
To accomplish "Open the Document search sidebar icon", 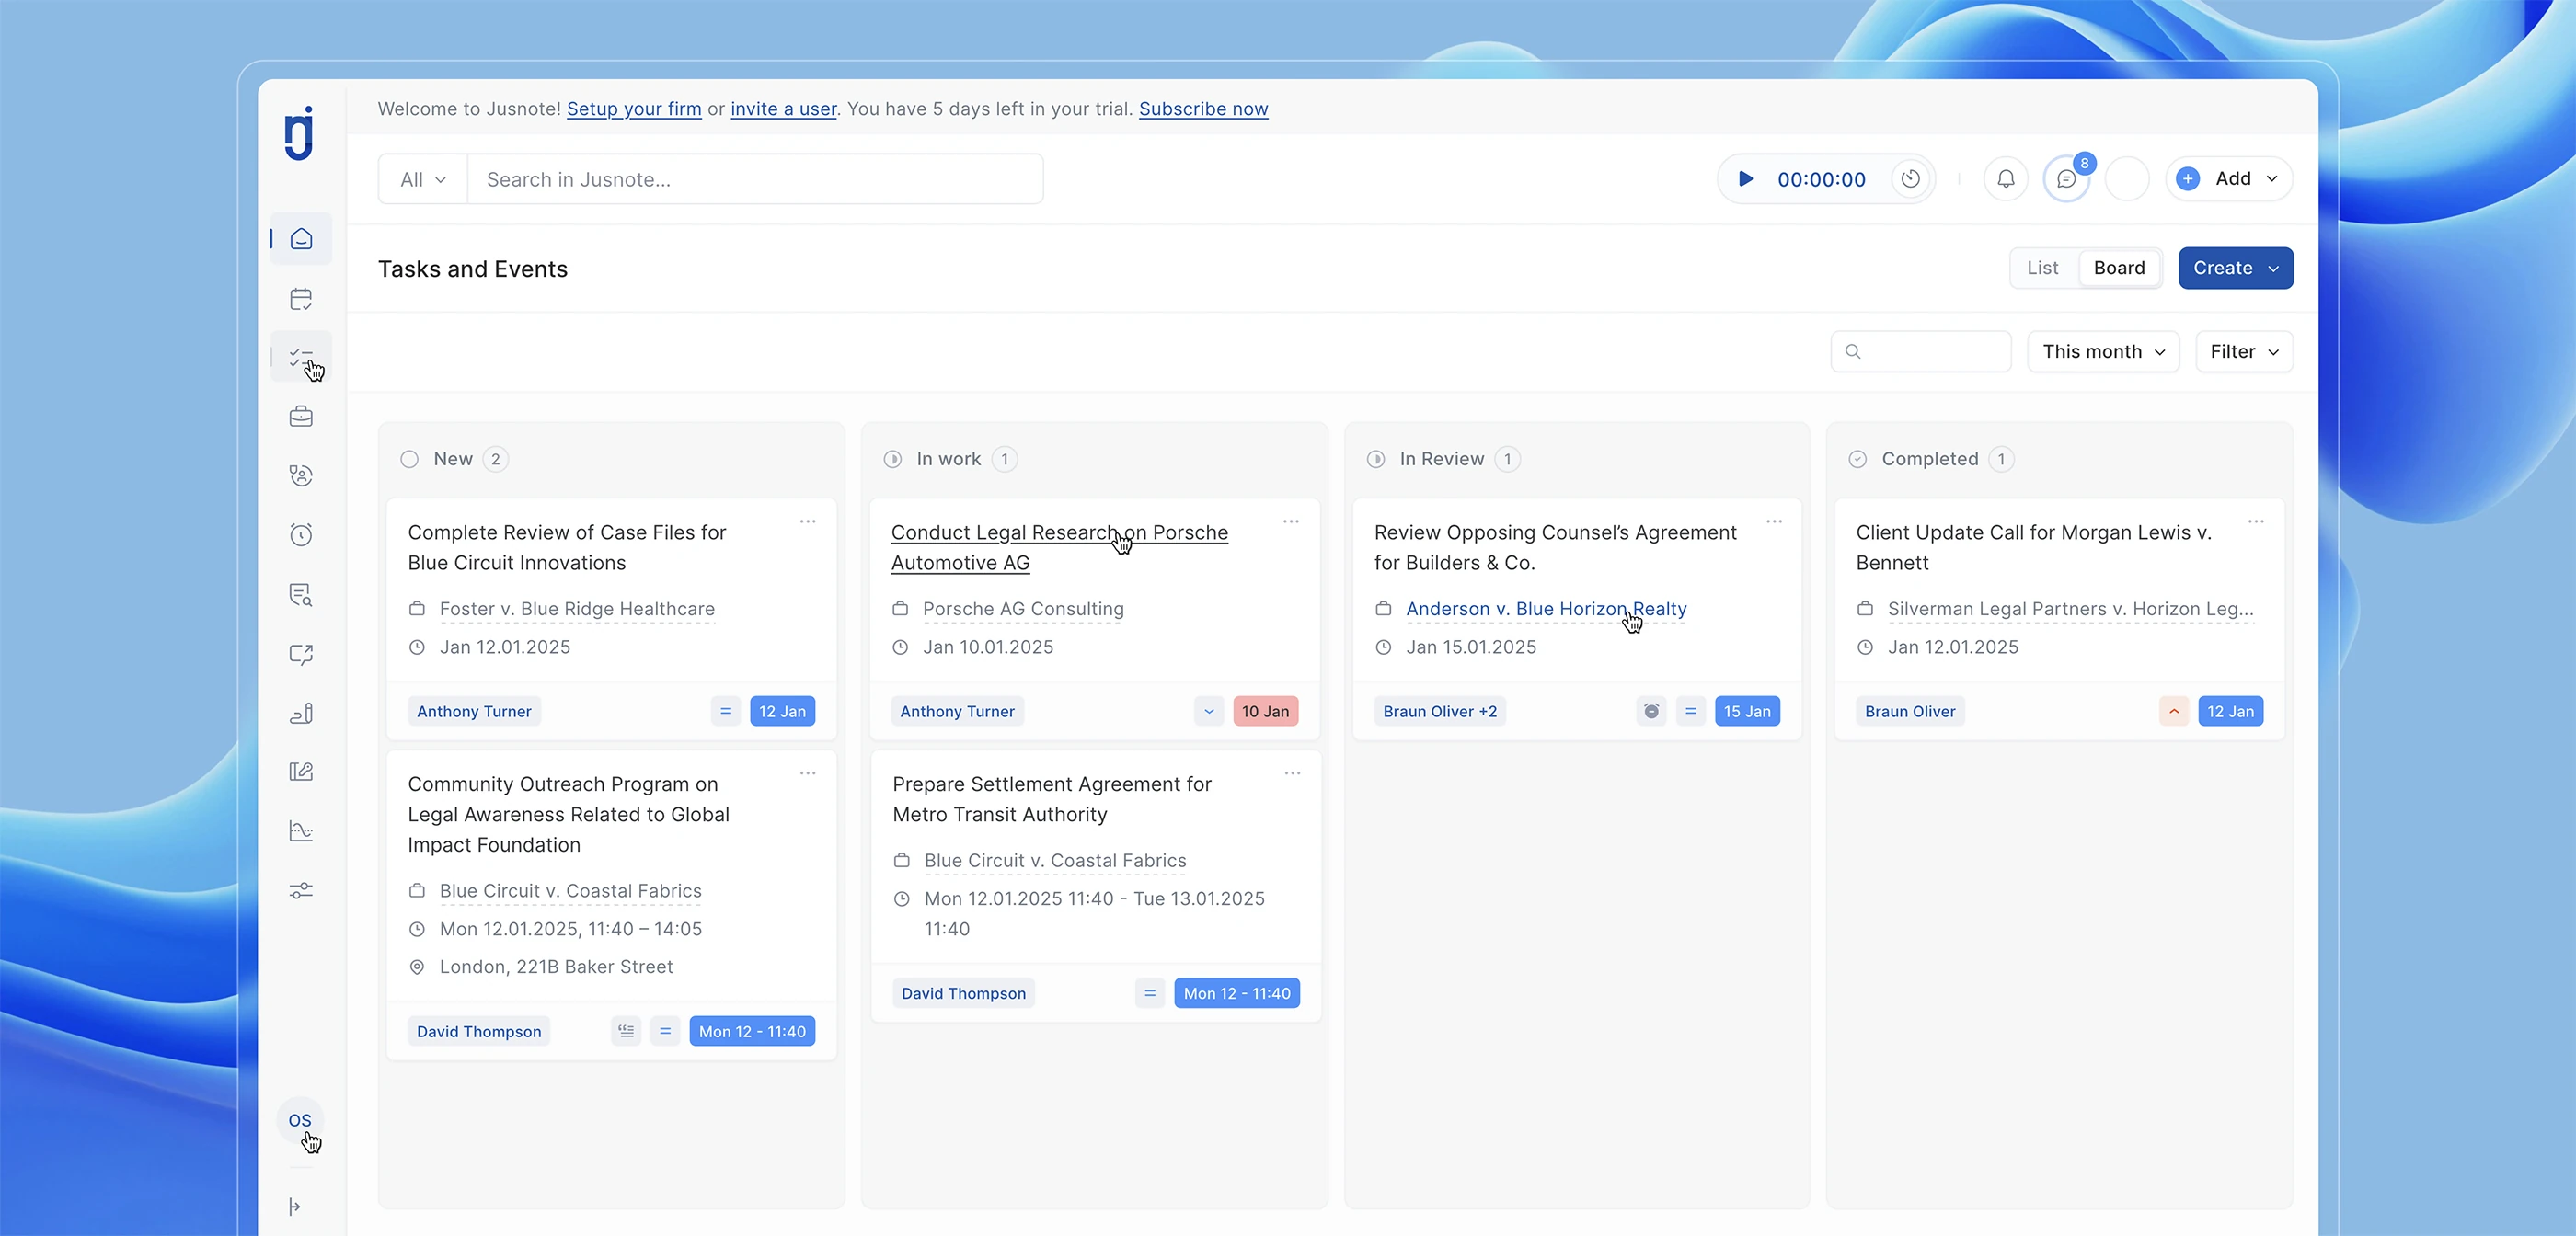I will tap(301, 595).
